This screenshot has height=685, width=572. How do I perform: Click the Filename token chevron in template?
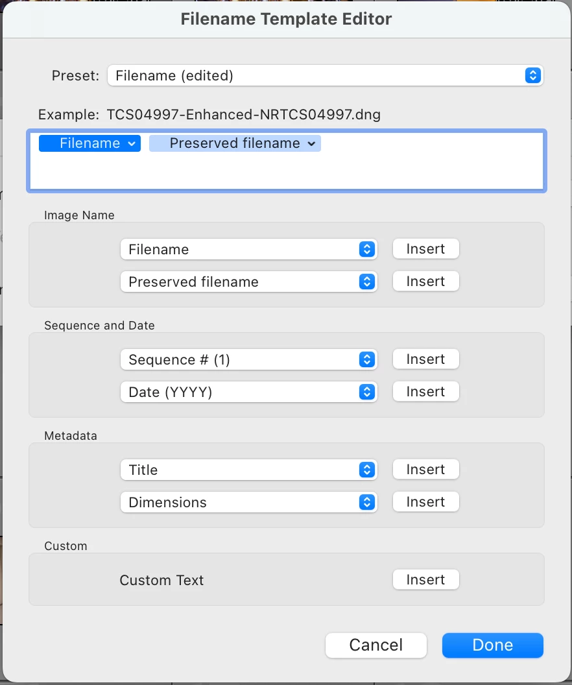pyautogui.click(x=132, y=143)
